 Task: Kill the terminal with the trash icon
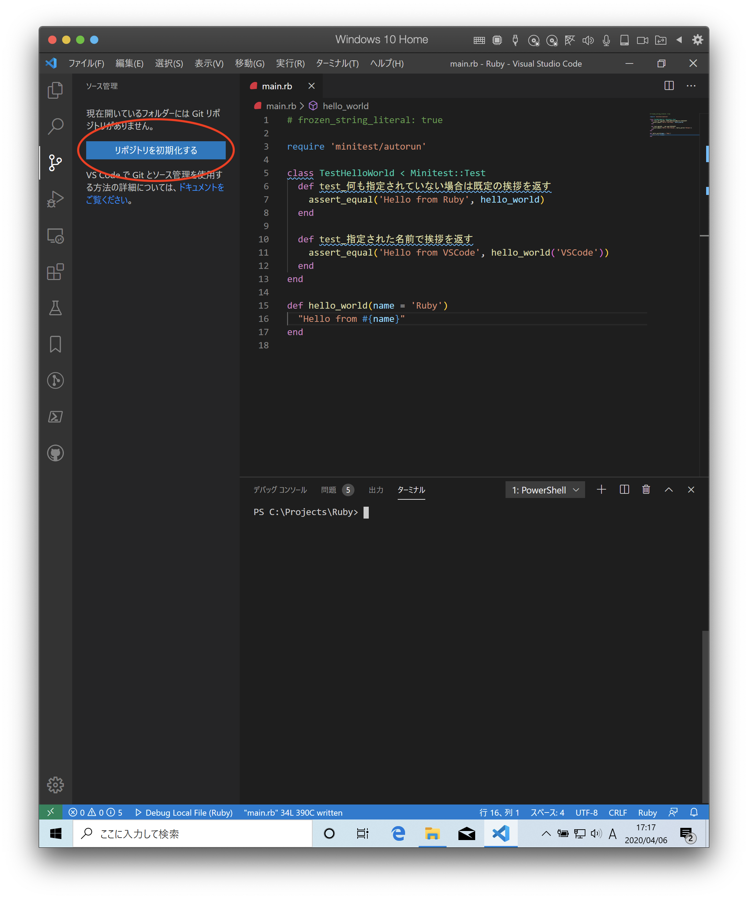pyautogui.click(x=646, y=489)
